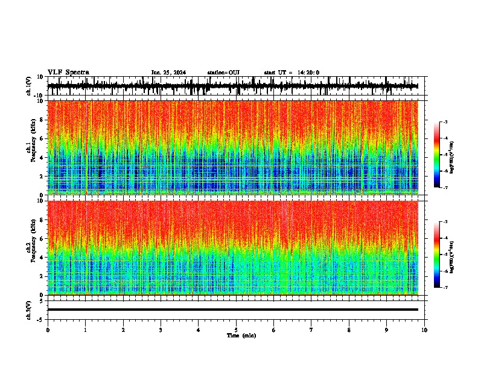The width and height of the screenshot is (478, 370).
Task: Click the "ch.3(V)" axis label
Action: click(29, 311)
